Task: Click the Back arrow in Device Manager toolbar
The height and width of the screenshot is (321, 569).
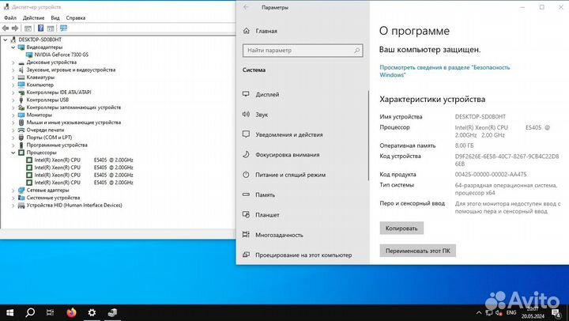Action: pos(5,28)
